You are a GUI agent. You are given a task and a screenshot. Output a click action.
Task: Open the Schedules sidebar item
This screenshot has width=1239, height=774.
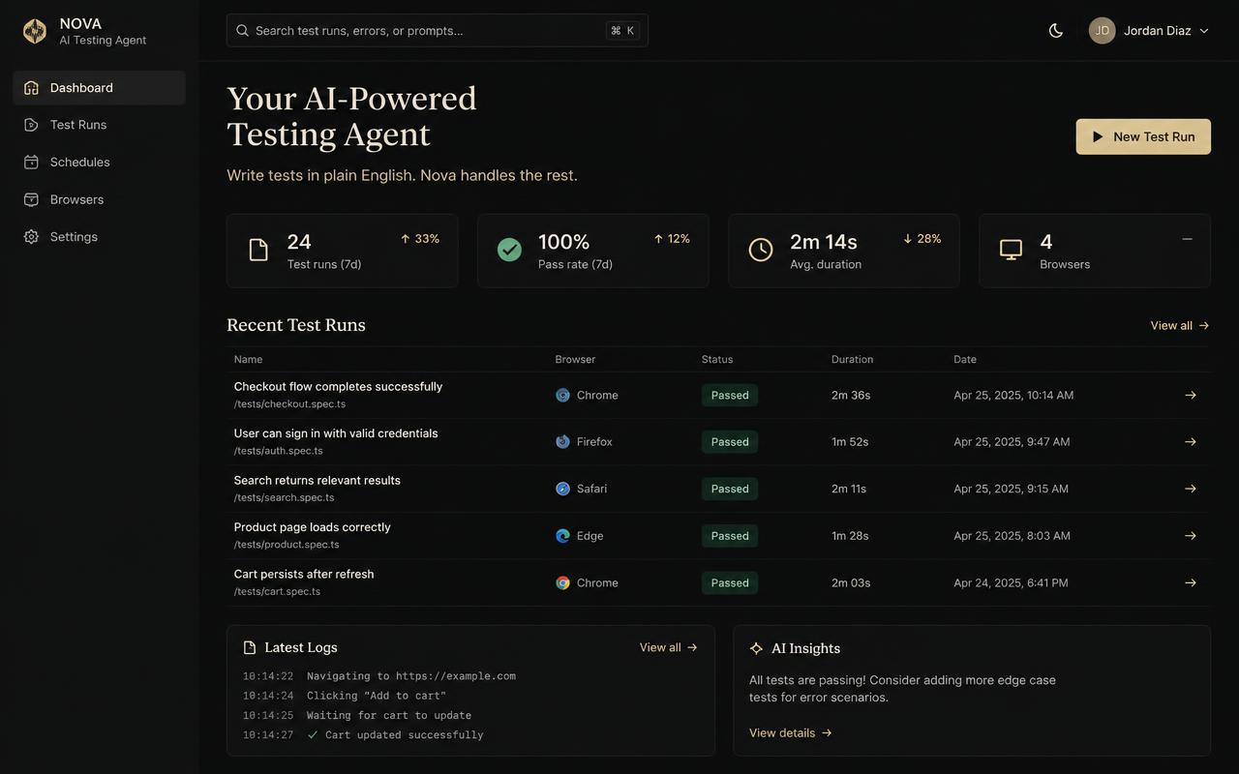point(99,163)
